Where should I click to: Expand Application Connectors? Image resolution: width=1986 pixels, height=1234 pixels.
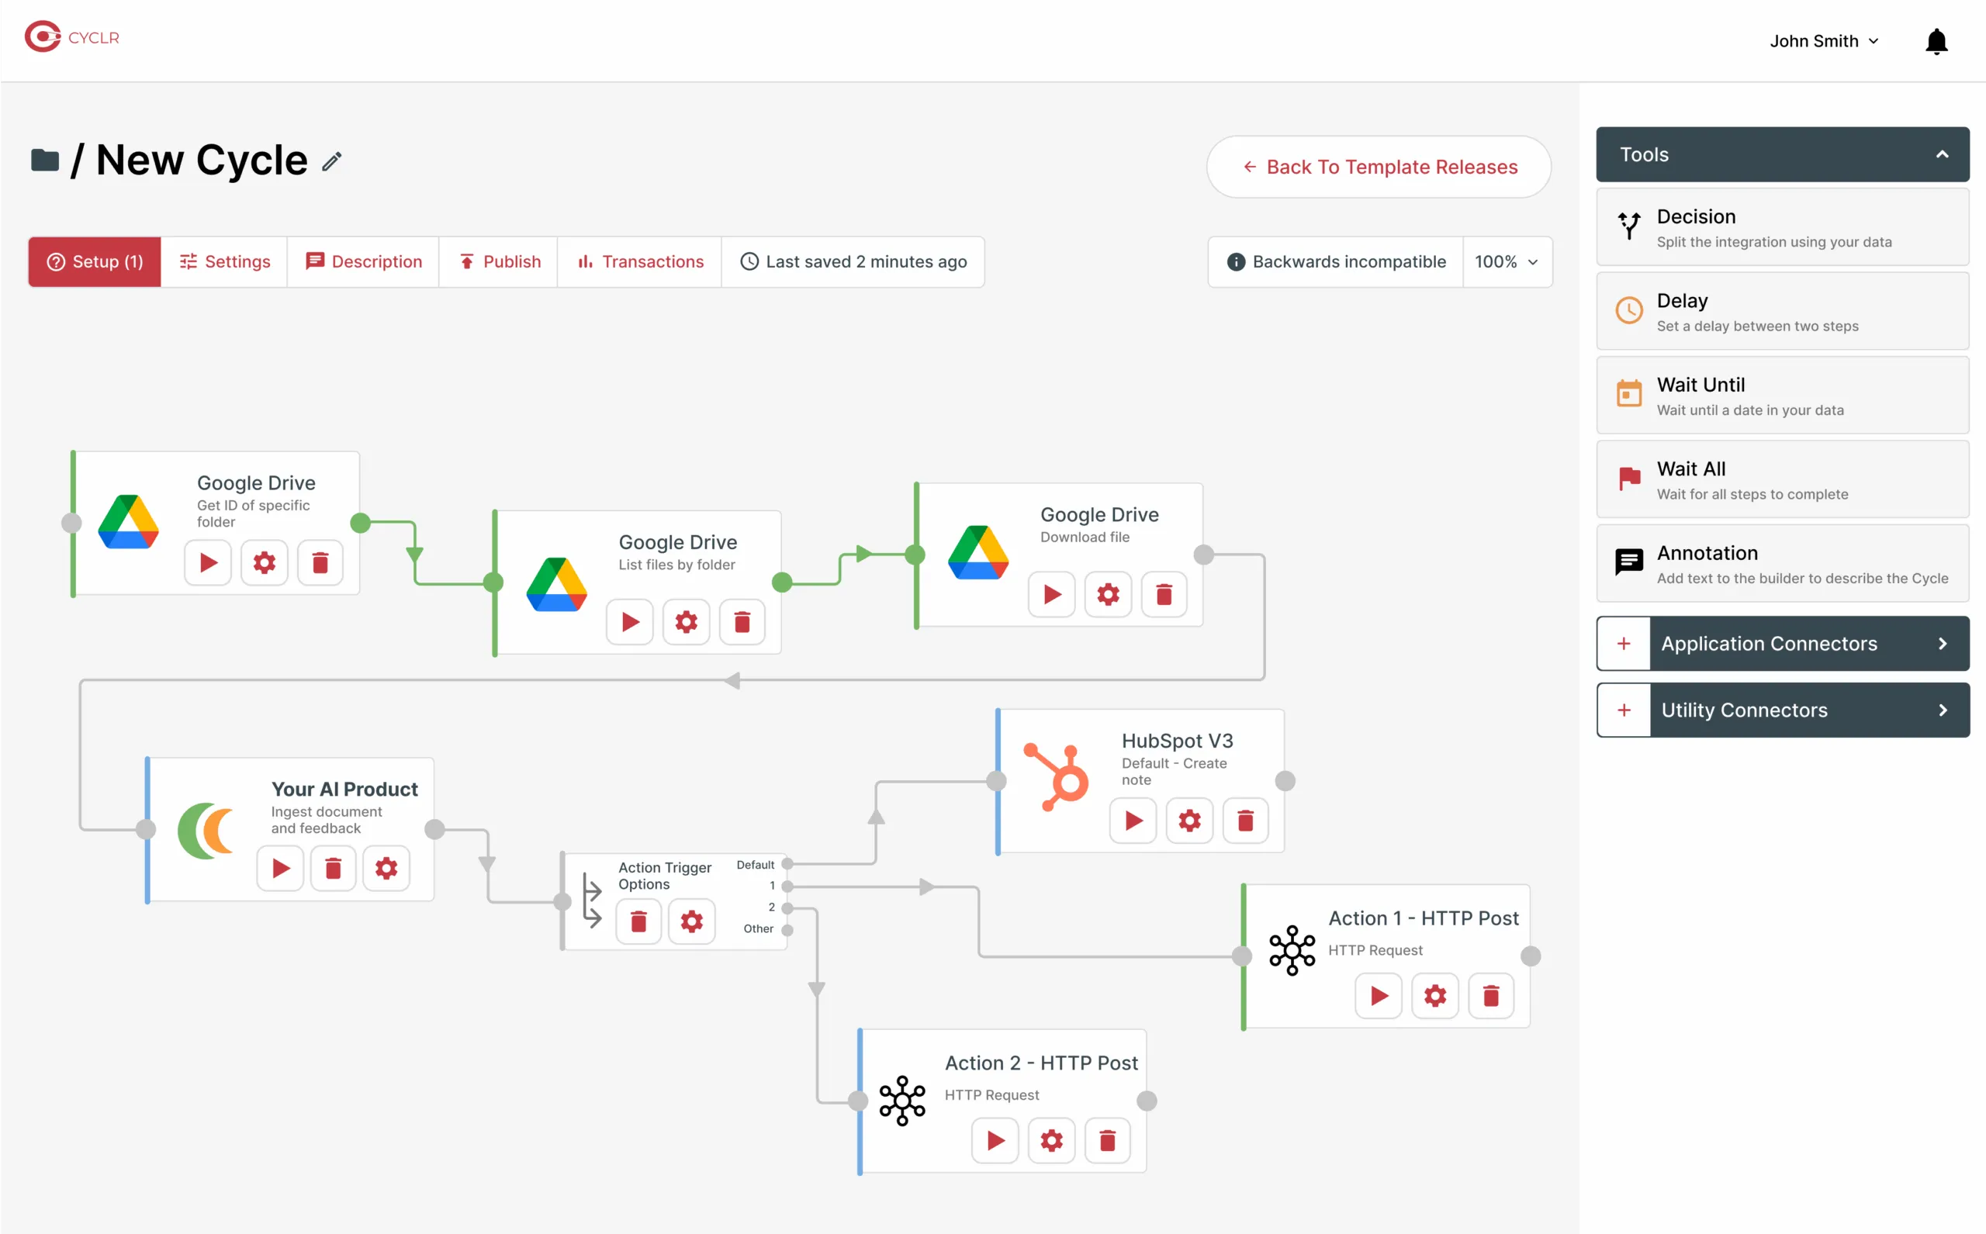tap(1780, 643)
